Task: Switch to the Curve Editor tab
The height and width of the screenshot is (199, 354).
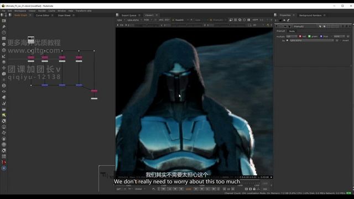Action: (43, 15)
